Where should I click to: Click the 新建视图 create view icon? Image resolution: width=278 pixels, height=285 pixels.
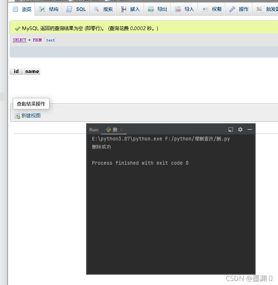coord(17,116)
